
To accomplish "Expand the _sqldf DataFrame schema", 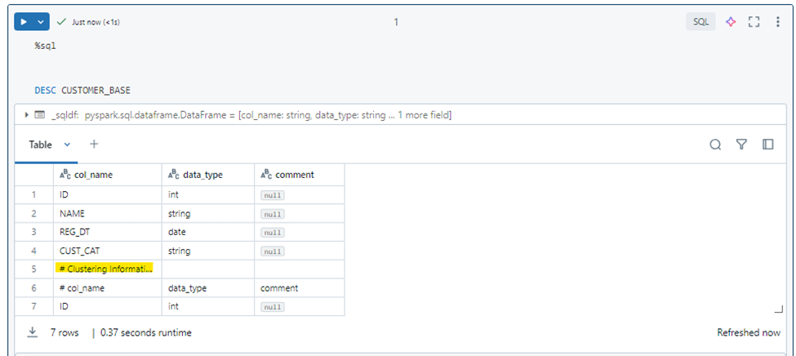I will pos(27,115).
